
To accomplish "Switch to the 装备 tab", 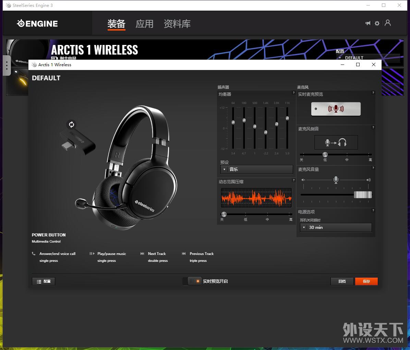I will (116, 24).
